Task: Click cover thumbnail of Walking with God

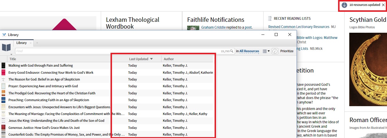Action: pos(3,65)
